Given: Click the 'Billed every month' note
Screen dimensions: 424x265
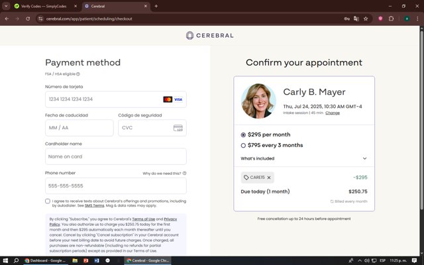Looking at the screenshot, I should pos(348,201).
